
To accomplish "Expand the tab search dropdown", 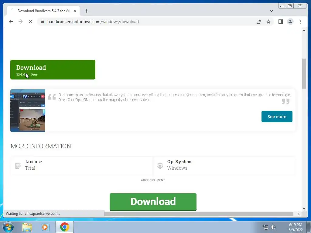I will coord(272,11).
